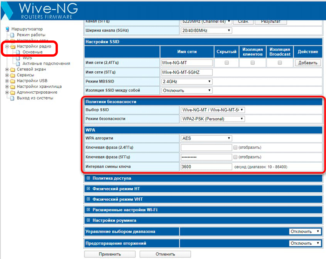Click the folder icon next to Сетевой экран

[13, 69]
